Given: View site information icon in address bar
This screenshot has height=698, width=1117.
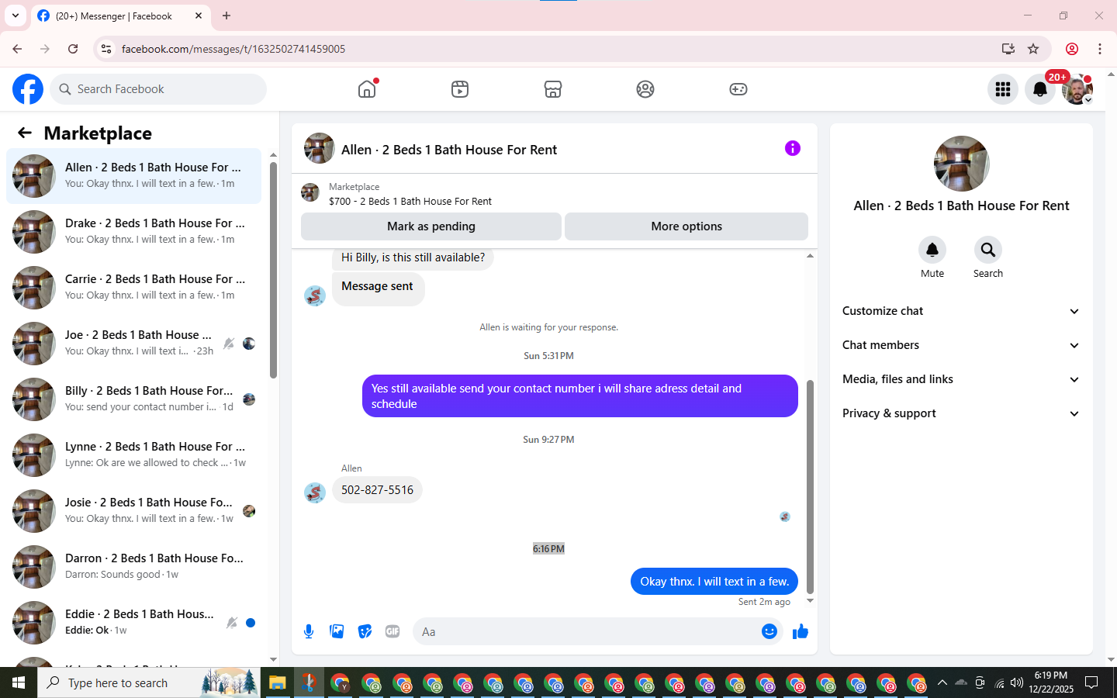Looking at the screenshot, I should tap(106, 49).
